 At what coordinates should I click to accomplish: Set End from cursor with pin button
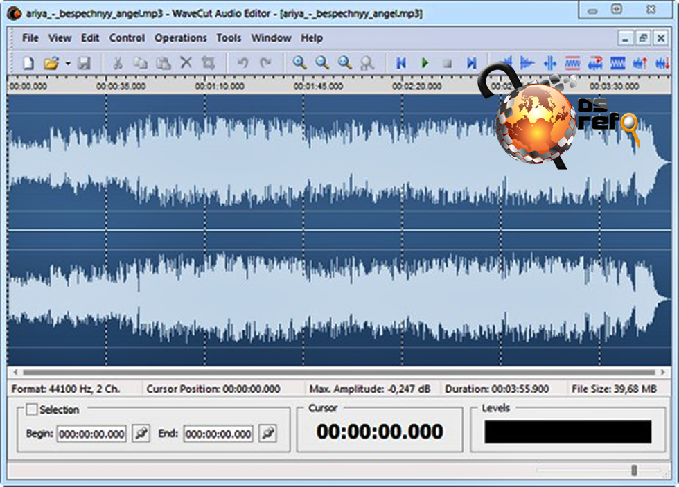(x=267, y=434)
